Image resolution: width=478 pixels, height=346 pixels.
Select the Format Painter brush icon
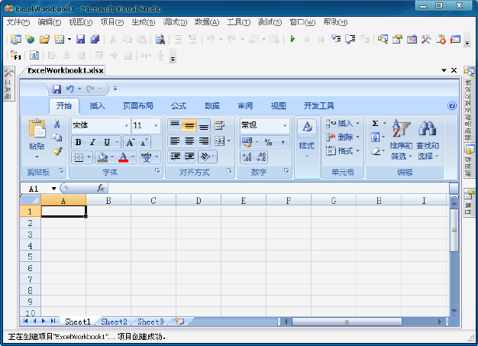point(57,151)
